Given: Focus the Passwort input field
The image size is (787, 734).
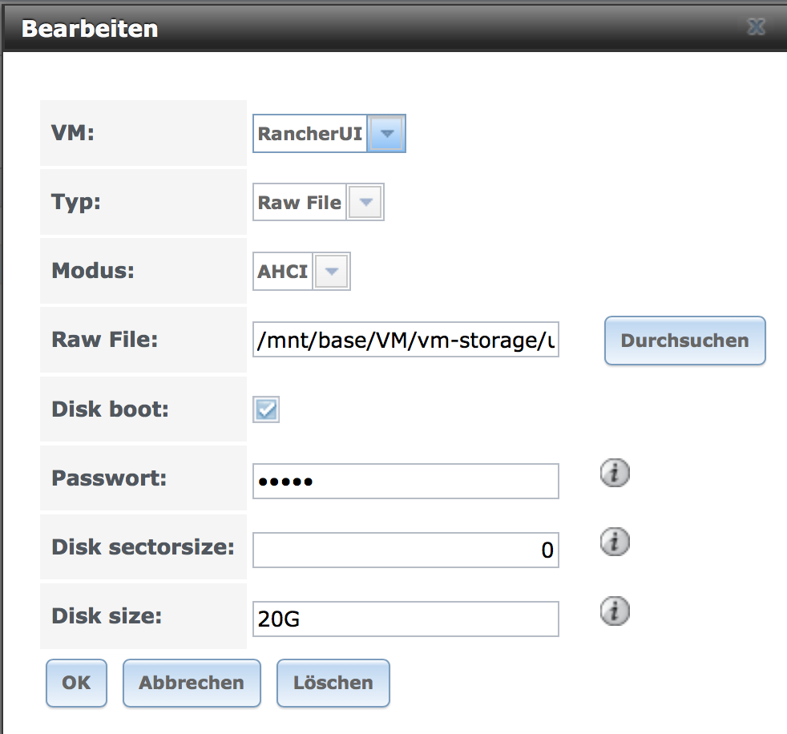Looking at the screenshot, I should (406, 481).
